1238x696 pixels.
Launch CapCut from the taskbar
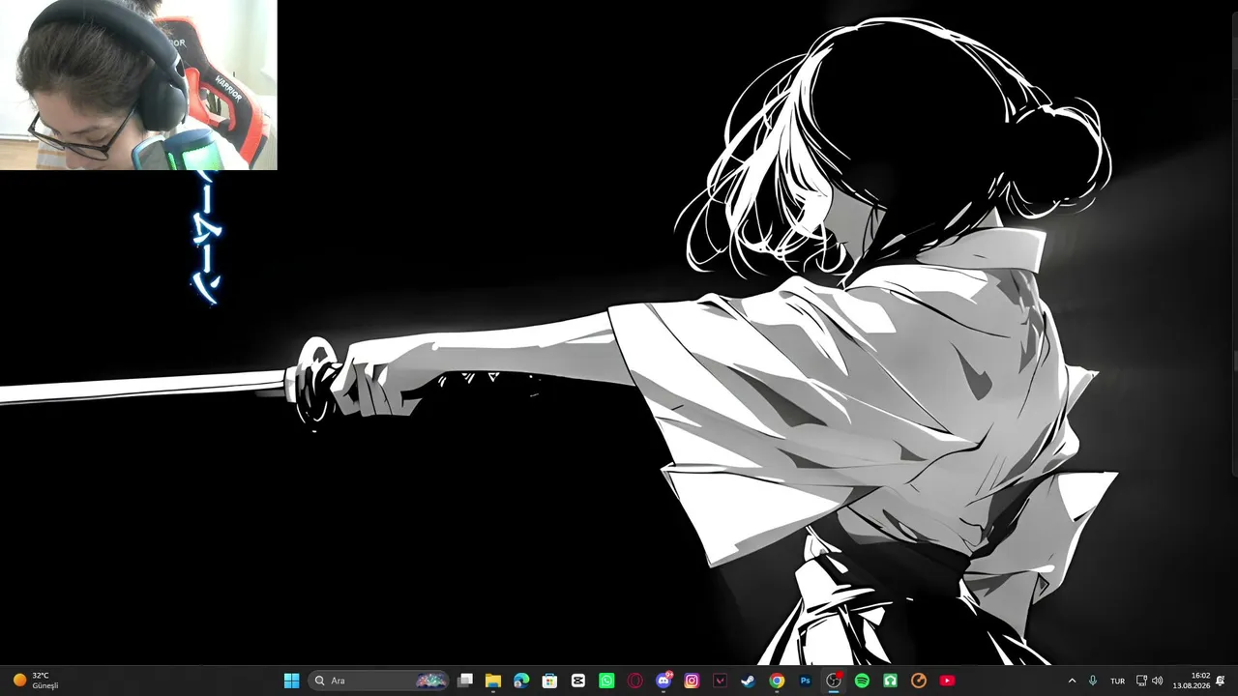[578, 681]
